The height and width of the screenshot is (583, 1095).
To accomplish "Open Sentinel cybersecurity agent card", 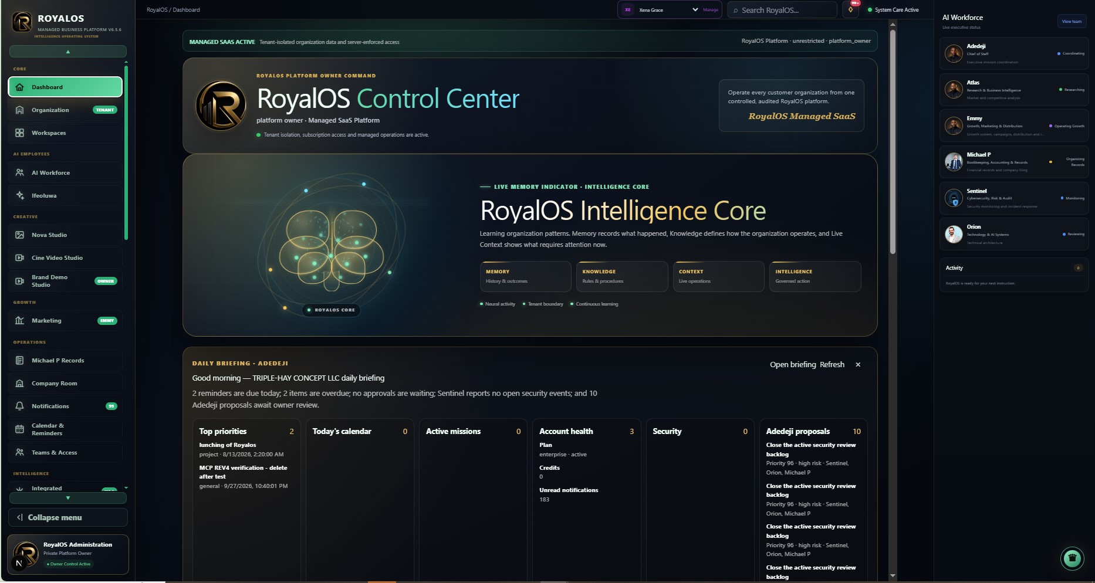I will tap(1013, 198).
